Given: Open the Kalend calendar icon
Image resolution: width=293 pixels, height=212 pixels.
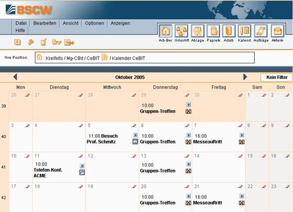Looking at the screenshot, I should [x=244, y=31].
